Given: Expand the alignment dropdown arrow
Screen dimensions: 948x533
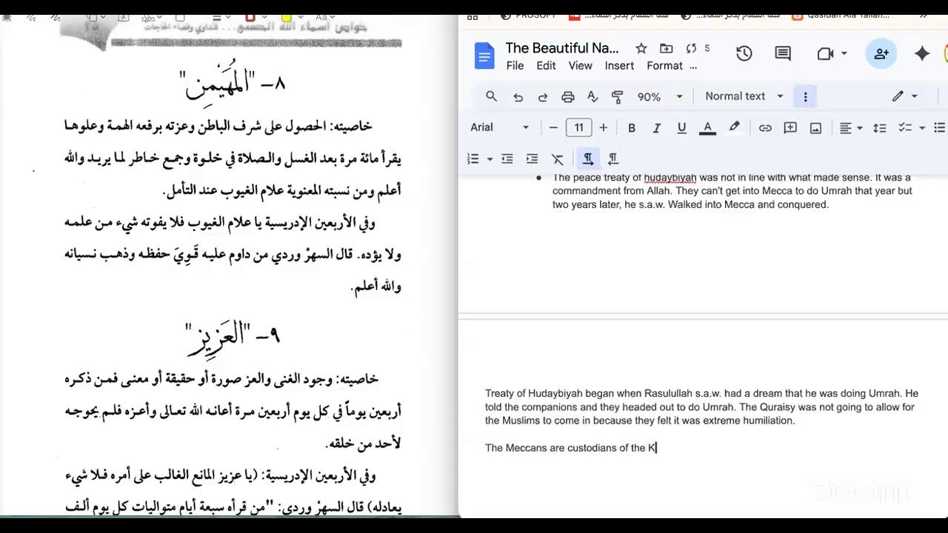Looking at the screenshot, I should 859,127.
